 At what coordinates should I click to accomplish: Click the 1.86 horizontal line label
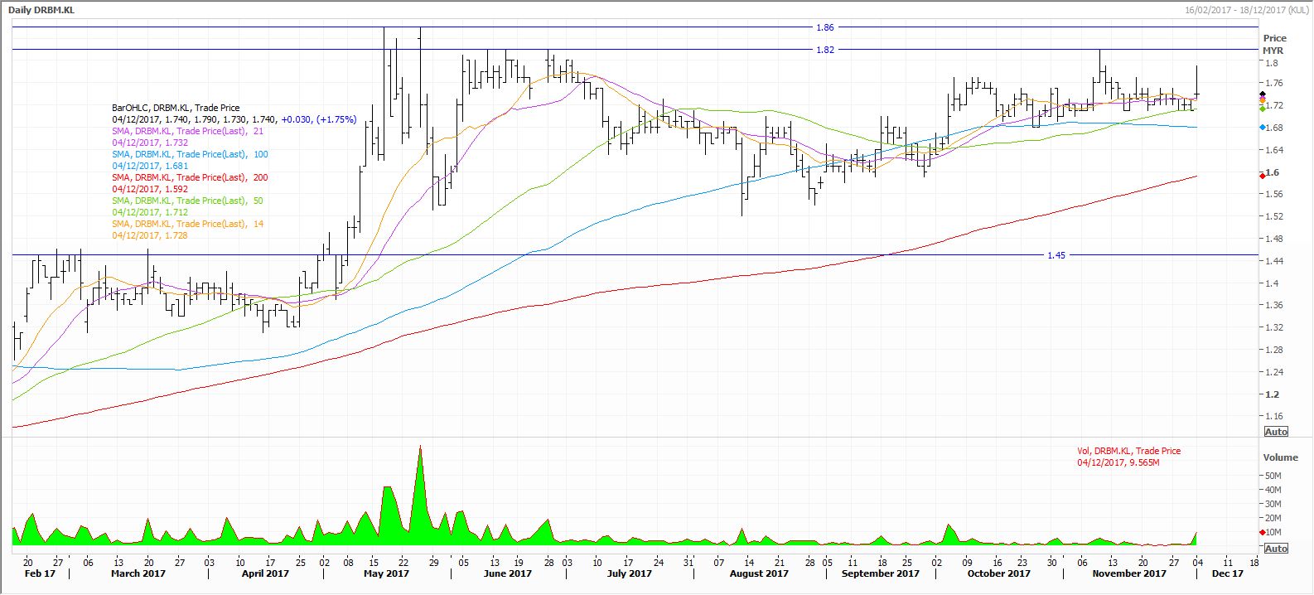tap(824, 27)
